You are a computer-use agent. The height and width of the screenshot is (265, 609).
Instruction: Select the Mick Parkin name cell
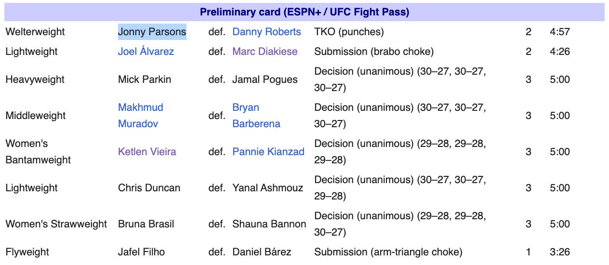pyautogui.click(x=145, y=79)
